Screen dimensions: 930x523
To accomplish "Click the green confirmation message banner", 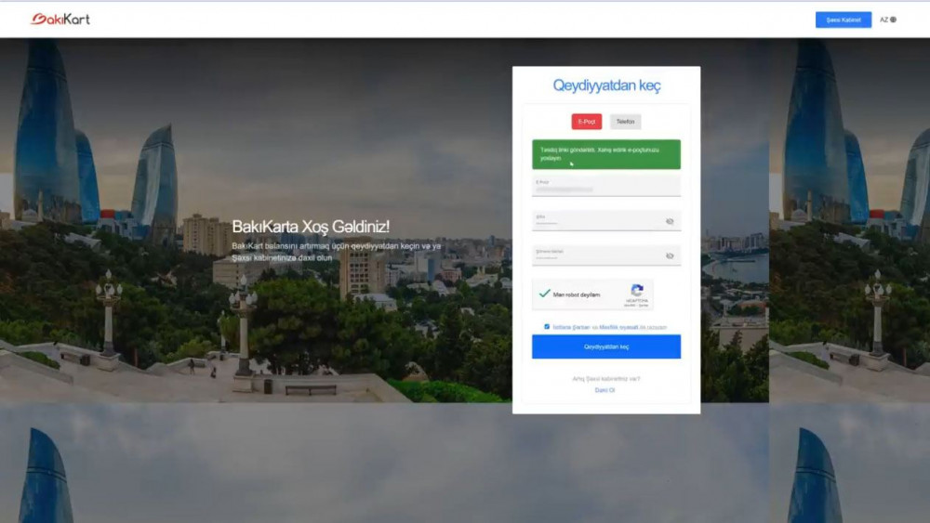I will (x=606, y=154).
